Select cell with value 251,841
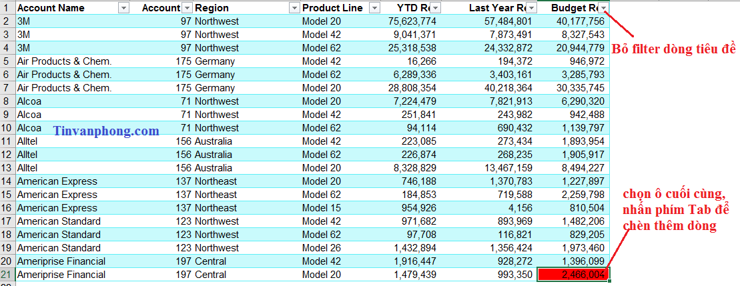The width and height of the screenshot is (740, 286). (412, 115)
